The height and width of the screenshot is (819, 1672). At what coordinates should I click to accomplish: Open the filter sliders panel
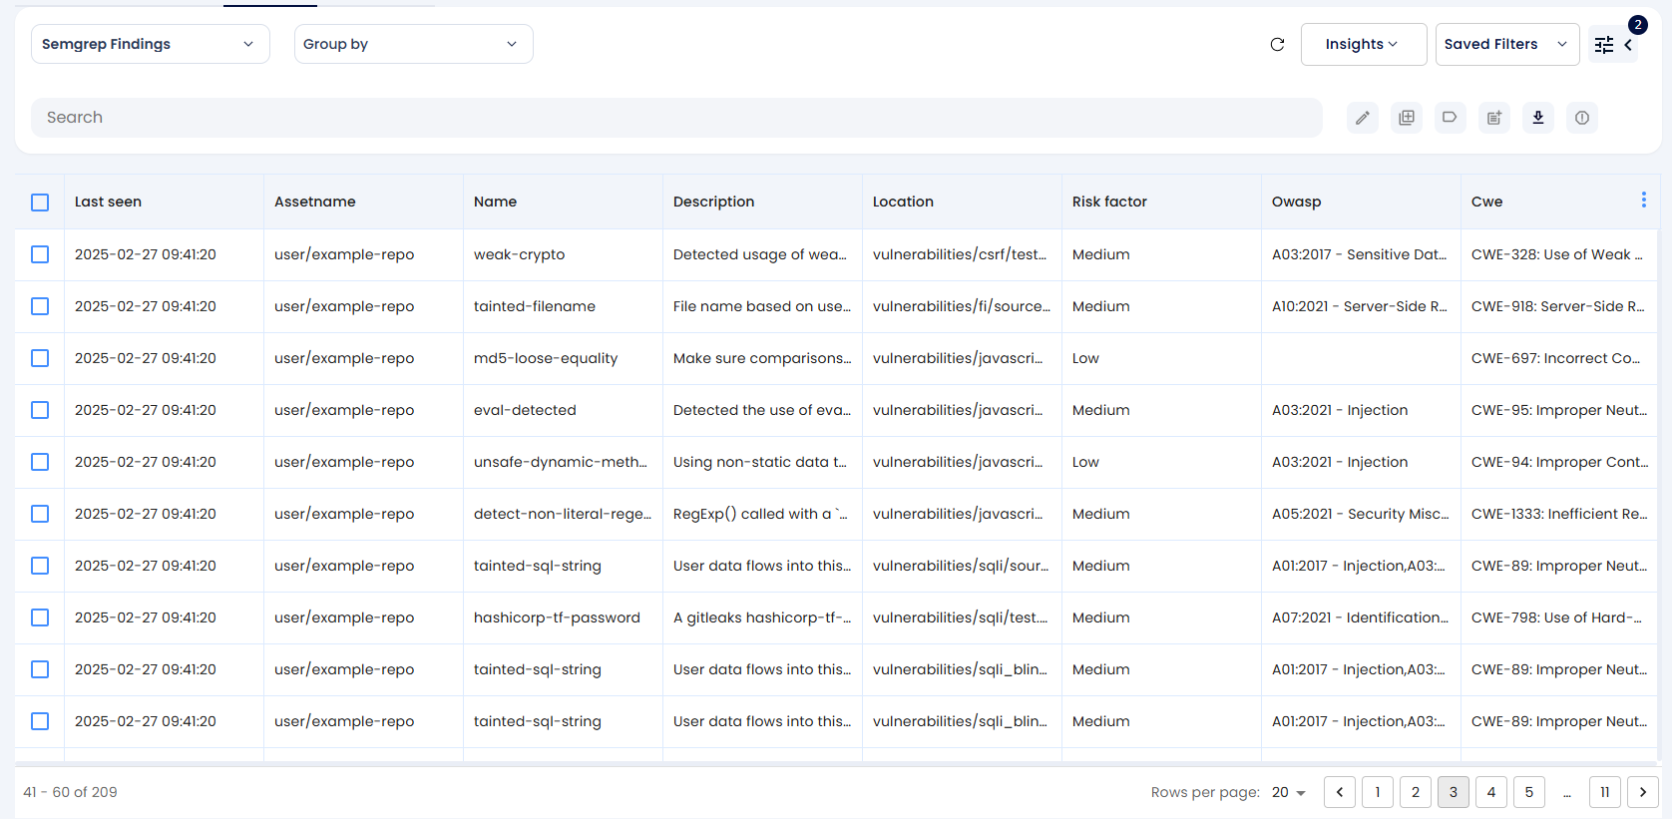pyautogui.click(x=1604, y=44)
